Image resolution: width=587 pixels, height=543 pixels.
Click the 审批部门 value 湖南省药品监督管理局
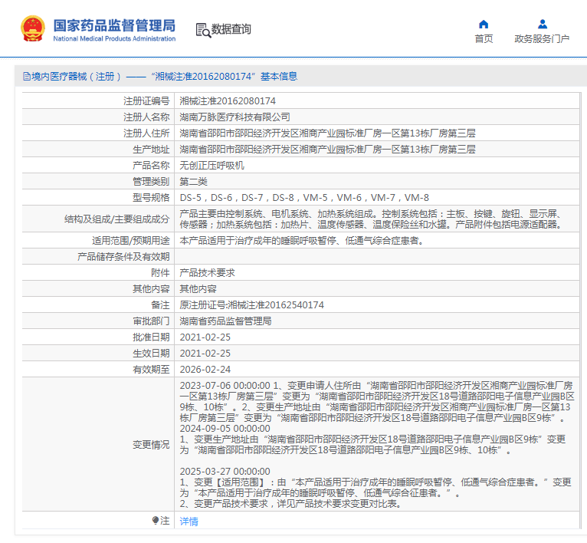[x=225, y=321]
